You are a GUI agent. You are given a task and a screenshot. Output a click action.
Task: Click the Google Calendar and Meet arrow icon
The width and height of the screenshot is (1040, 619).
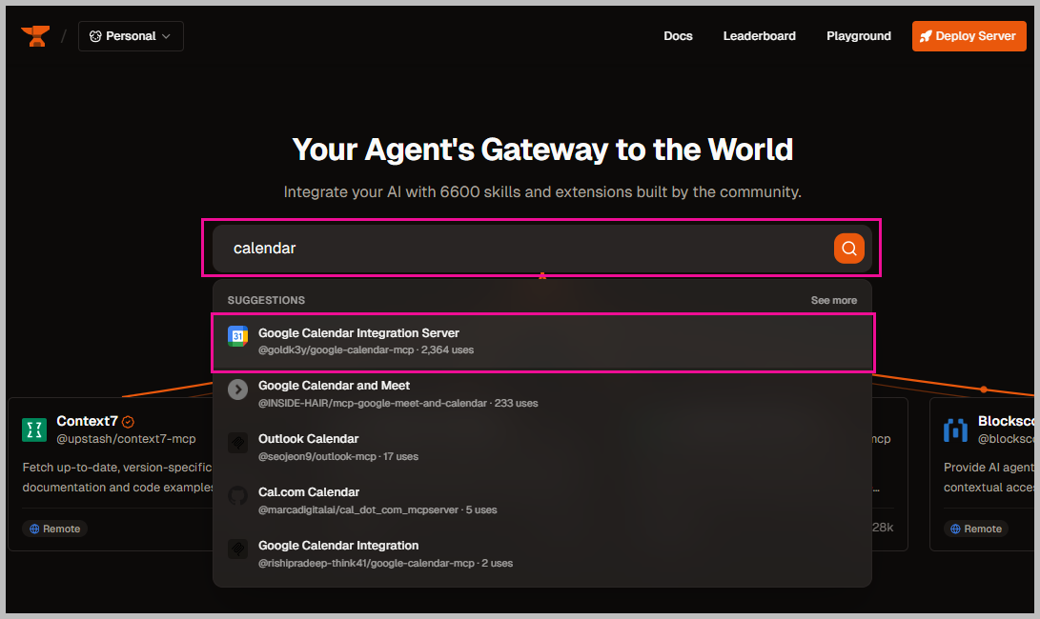click(x=237, y=389)
